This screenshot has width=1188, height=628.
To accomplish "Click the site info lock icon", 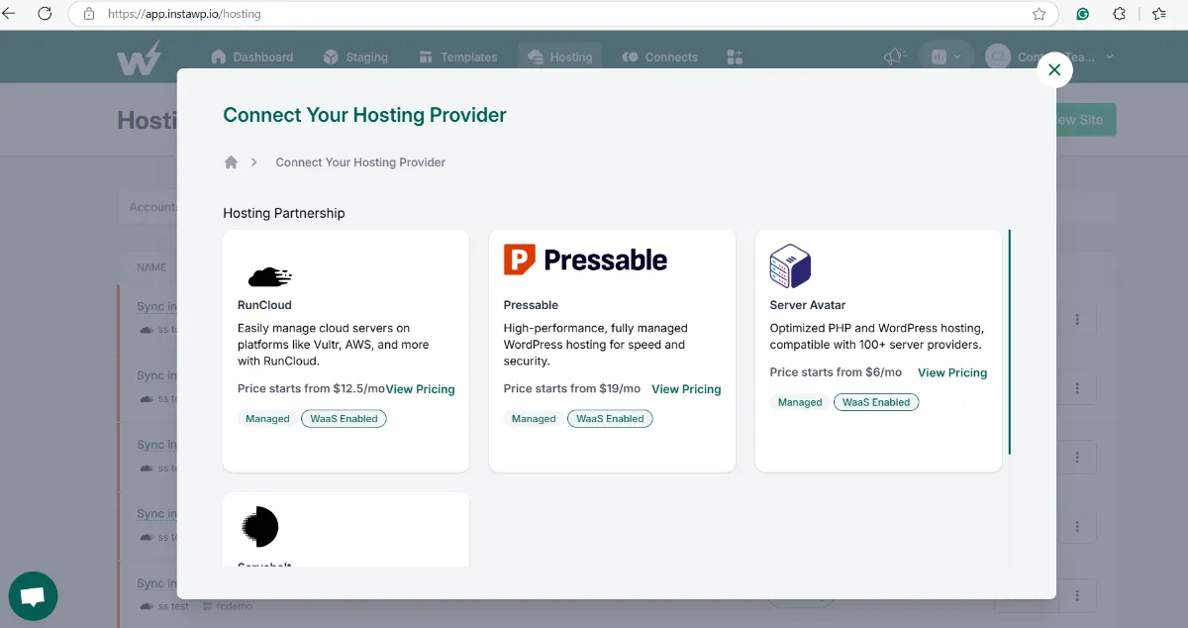I will pos(89,15).
